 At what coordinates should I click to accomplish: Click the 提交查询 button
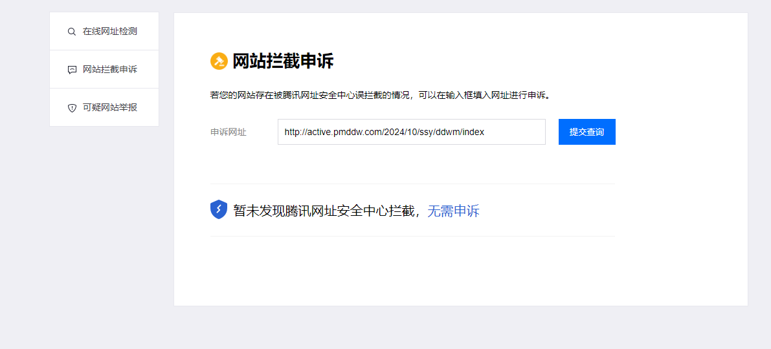587,132
